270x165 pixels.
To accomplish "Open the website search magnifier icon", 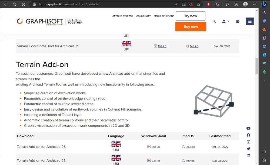I will [x=214, y=21].
